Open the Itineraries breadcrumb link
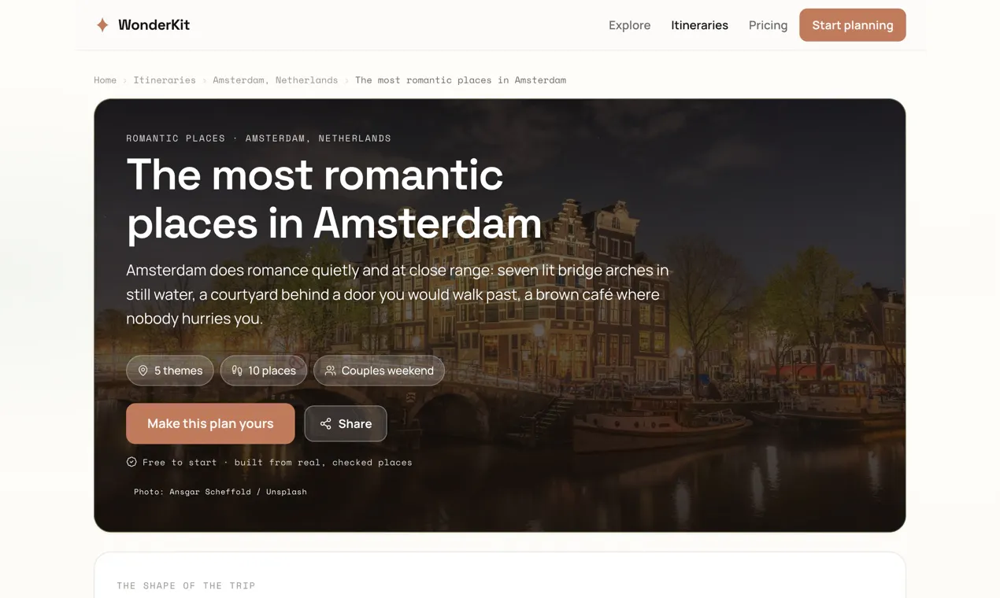The image size is (1000, 598). [x=165, y=80]
